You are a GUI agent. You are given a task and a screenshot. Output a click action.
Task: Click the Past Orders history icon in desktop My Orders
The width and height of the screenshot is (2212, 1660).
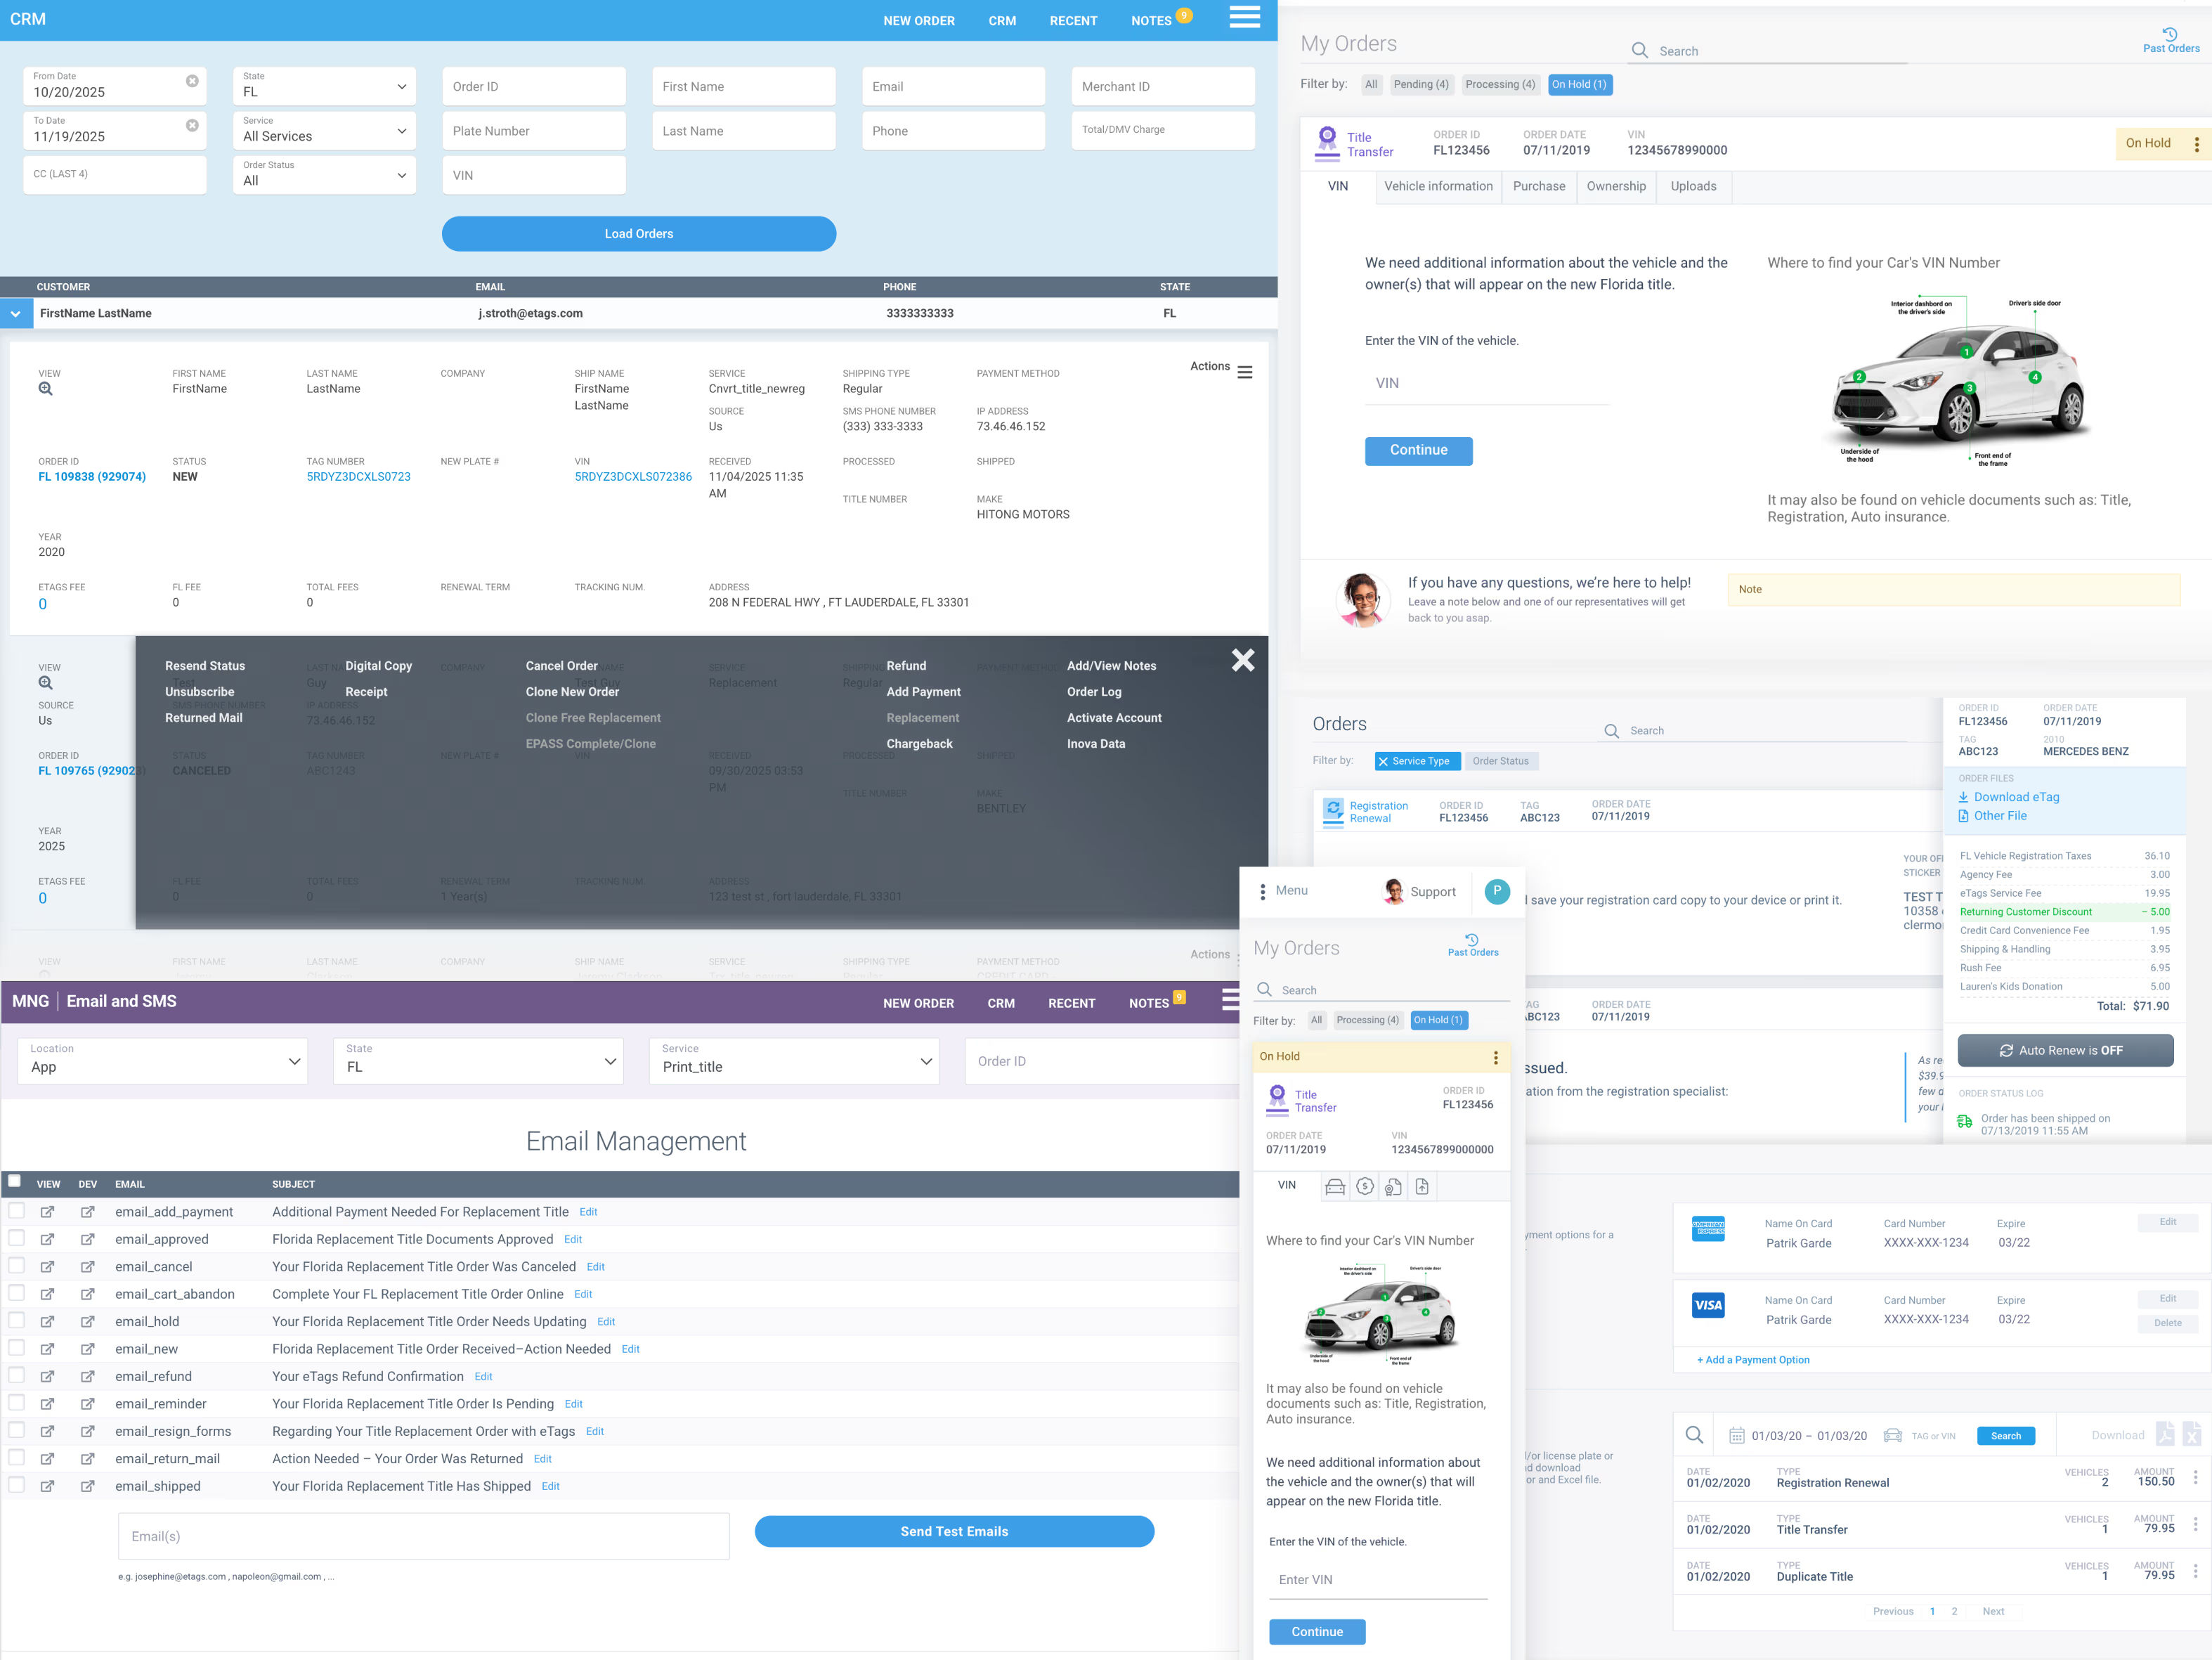(2170, 35)
